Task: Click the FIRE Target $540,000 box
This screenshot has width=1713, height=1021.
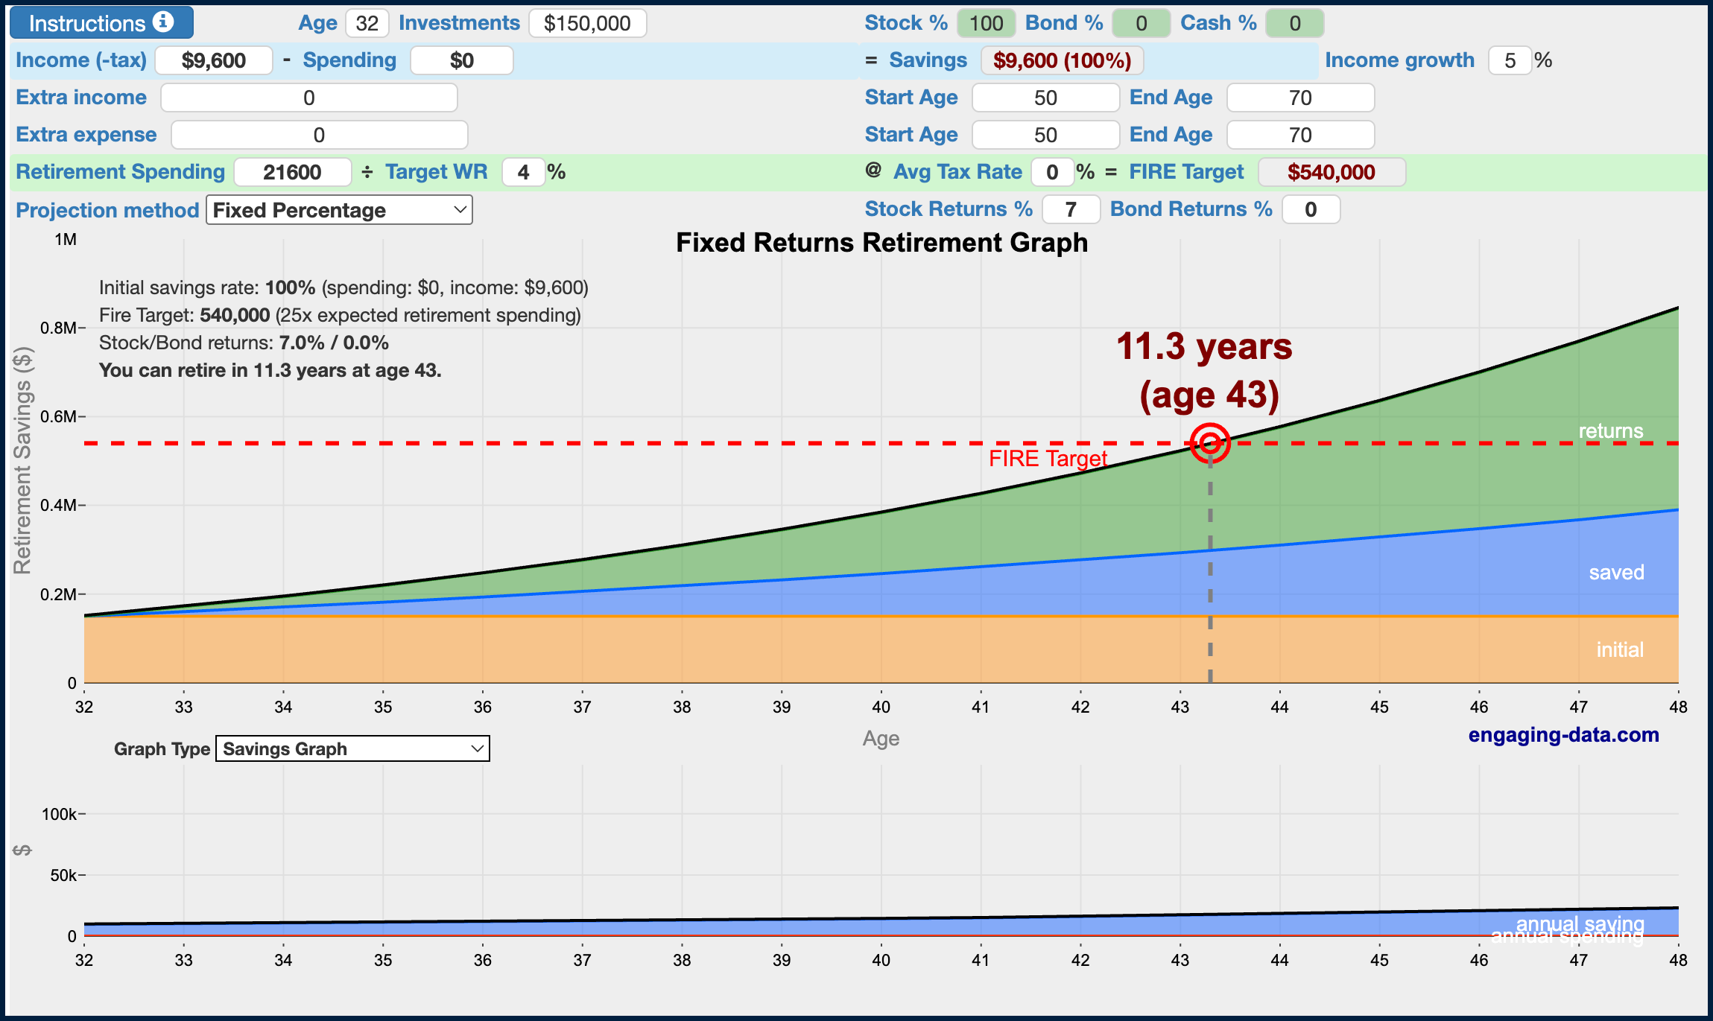Action: 1332,172
